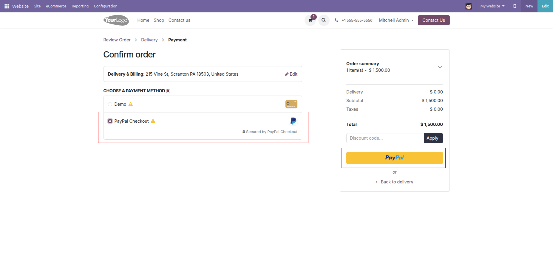Open the Site menu
Image resolution: width=553 pixels, height=276 pixels.
pos(37,6)
